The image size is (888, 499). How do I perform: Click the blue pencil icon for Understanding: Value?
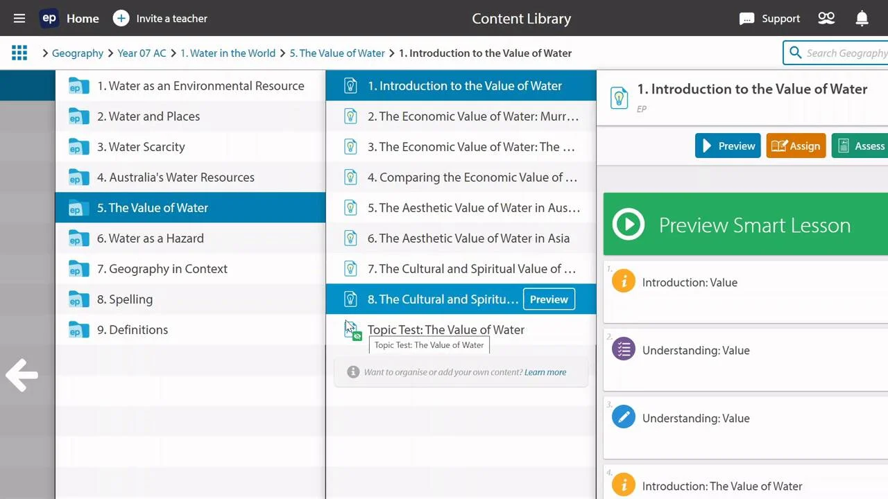624,417
